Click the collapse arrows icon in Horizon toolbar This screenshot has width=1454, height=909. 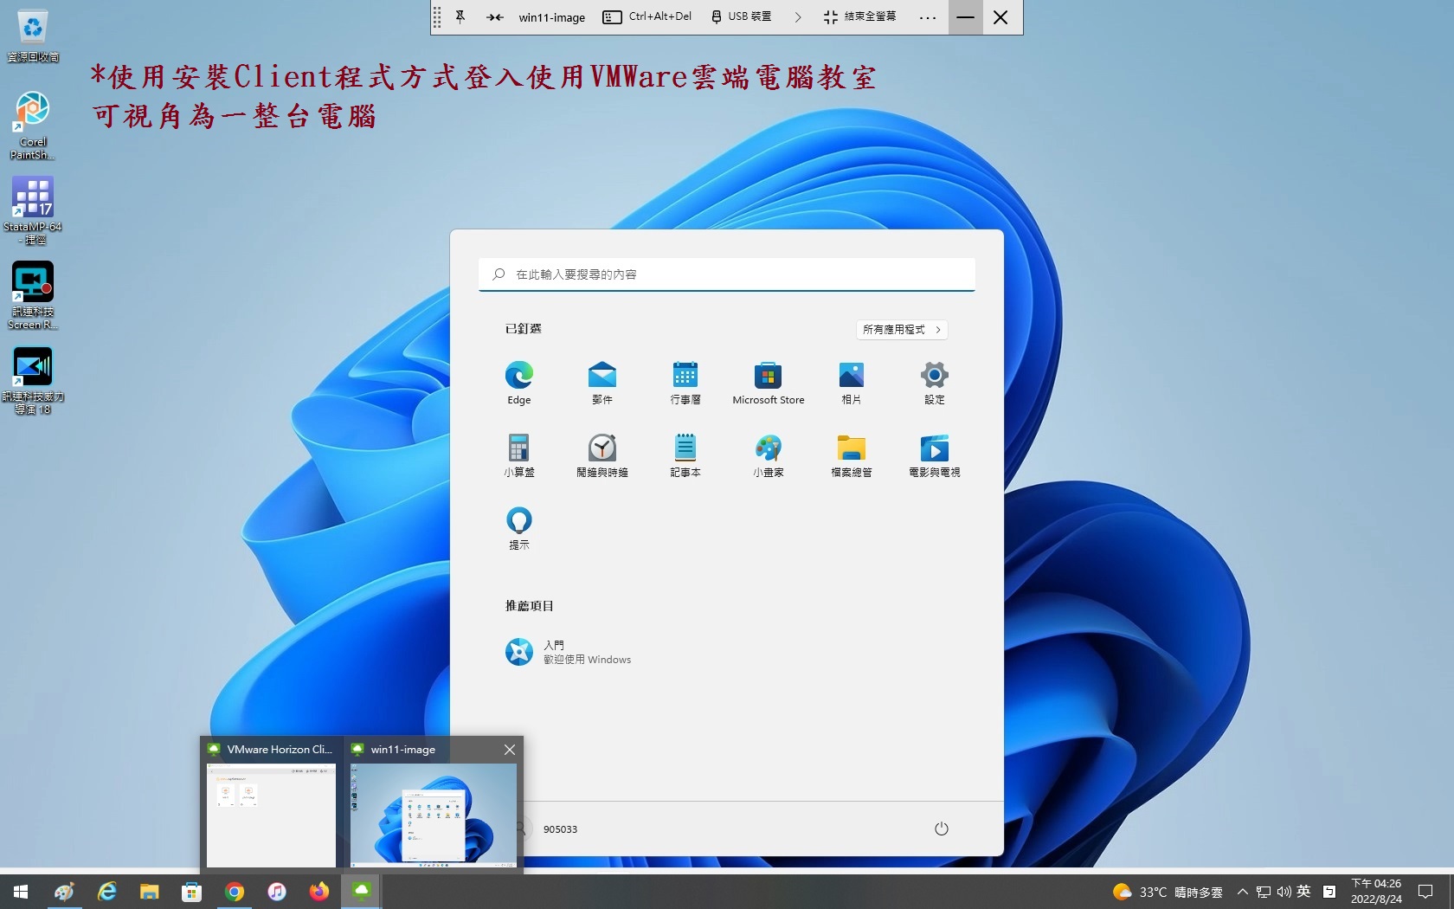[x=495, y=16]
